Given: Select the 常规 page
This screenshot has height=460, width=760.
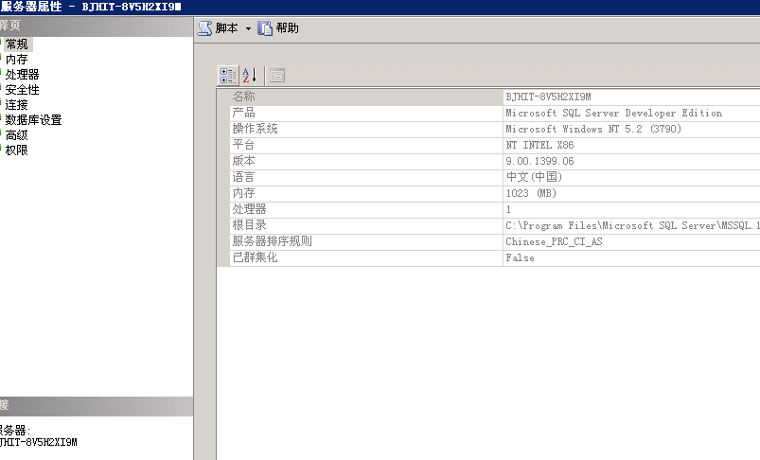Looking at the screenshot, I should click(x=17, y=44).
